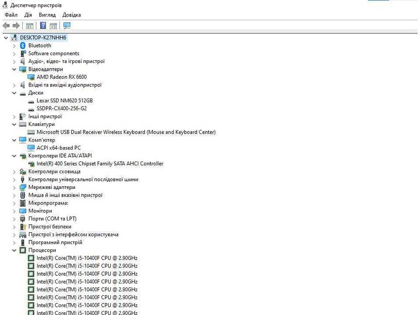
Task: Select Microsoft USB Dual Receiver Wireless Keyboard
Action: (126, 132)
